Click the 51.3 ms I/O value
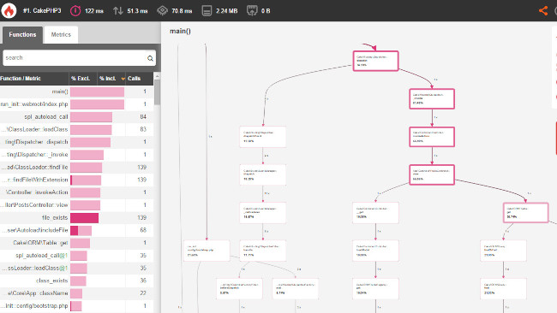 (137, 11)
